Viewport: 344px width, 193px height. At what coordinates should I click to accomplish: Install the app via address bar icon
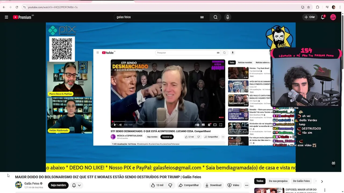[x=303, y=7]
